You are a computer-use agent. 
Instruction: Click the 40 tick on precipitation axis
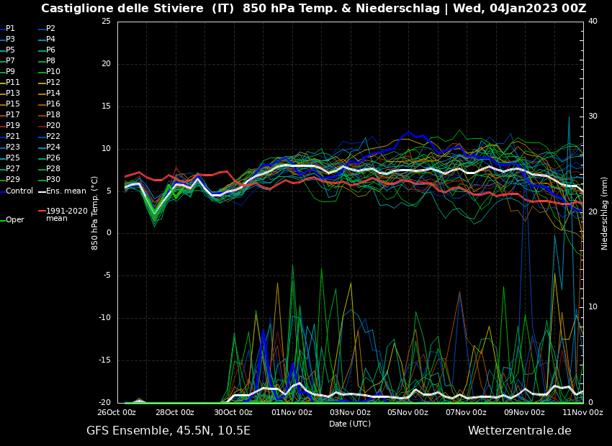coord(593,22)
